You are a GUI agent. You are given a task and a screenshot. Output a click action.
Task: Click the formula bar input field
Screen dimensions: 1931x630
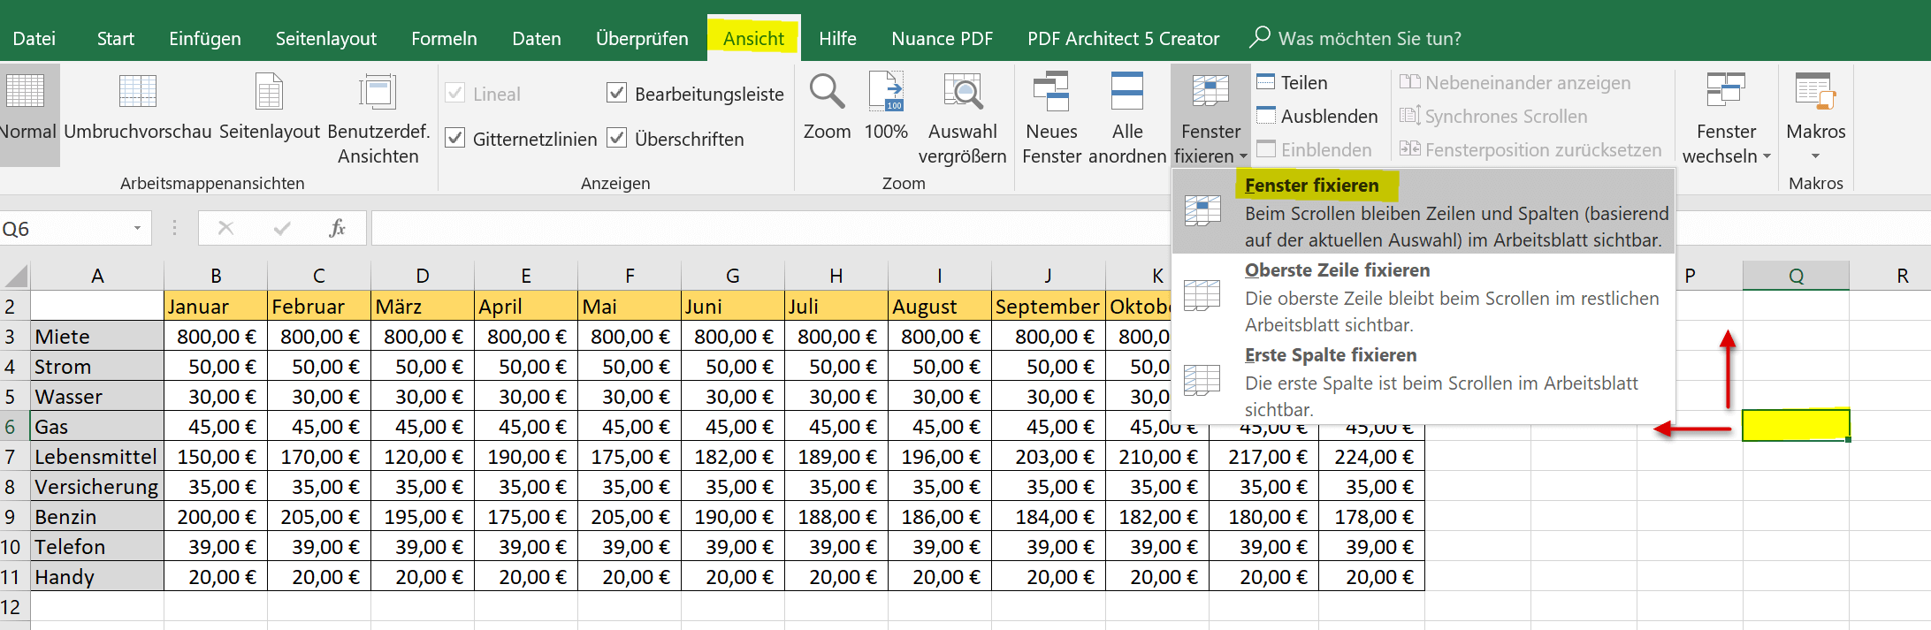(x=769, y=229)
